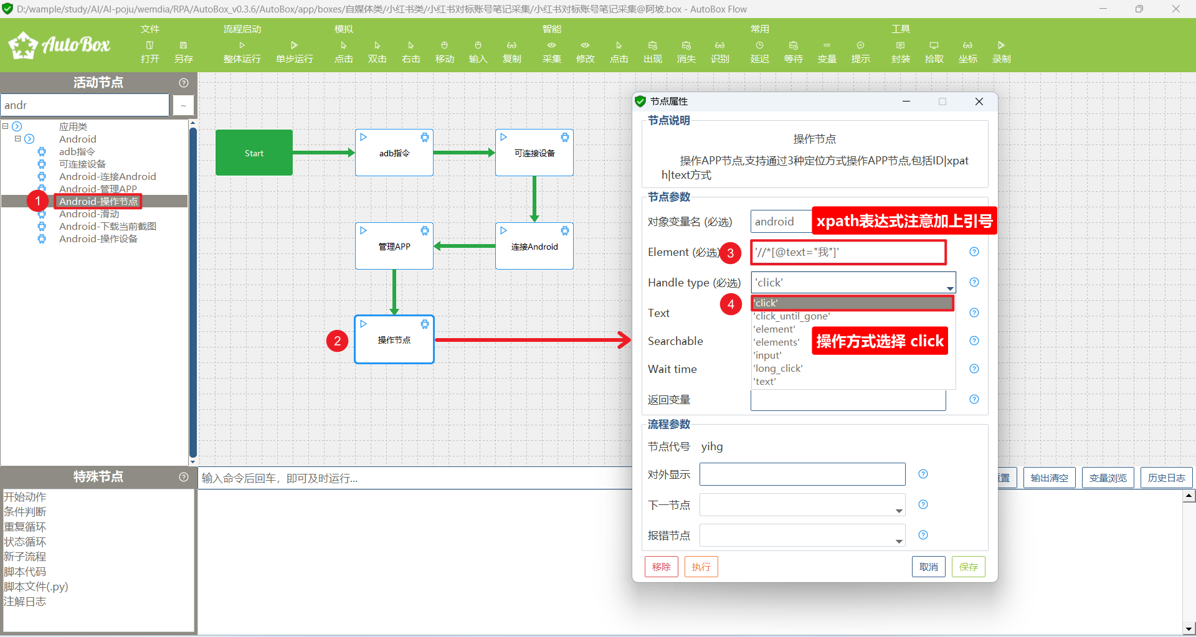The height and width of the screenshot is (637, 1196).
Task: Open the 采集 smart collect tool
Action: pos(551,52)
